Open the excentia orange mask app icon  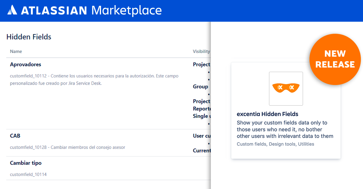coord(286,89)
